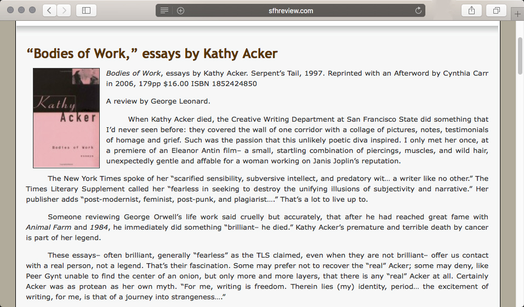Click the Kathy Acker book cover image
The height and width of the screenshot is (307, 524).
(66, 118)
